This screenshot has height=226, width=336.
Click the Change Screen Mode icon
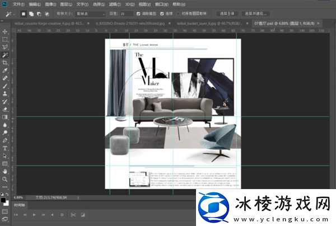[4, 219]
